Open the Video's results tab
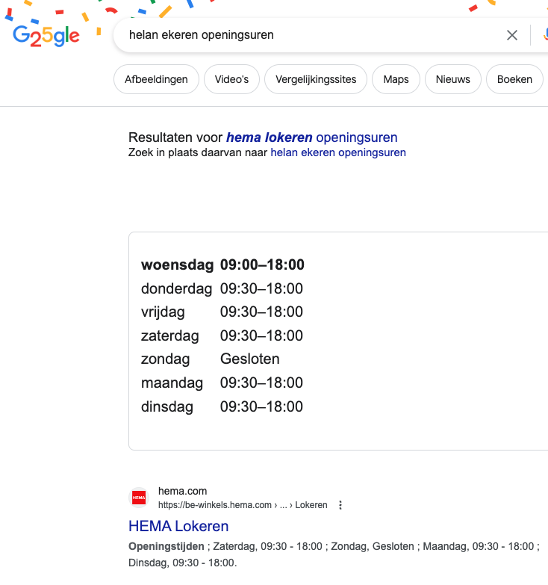The width and height of the screenshot is (548, 585). 231,80
